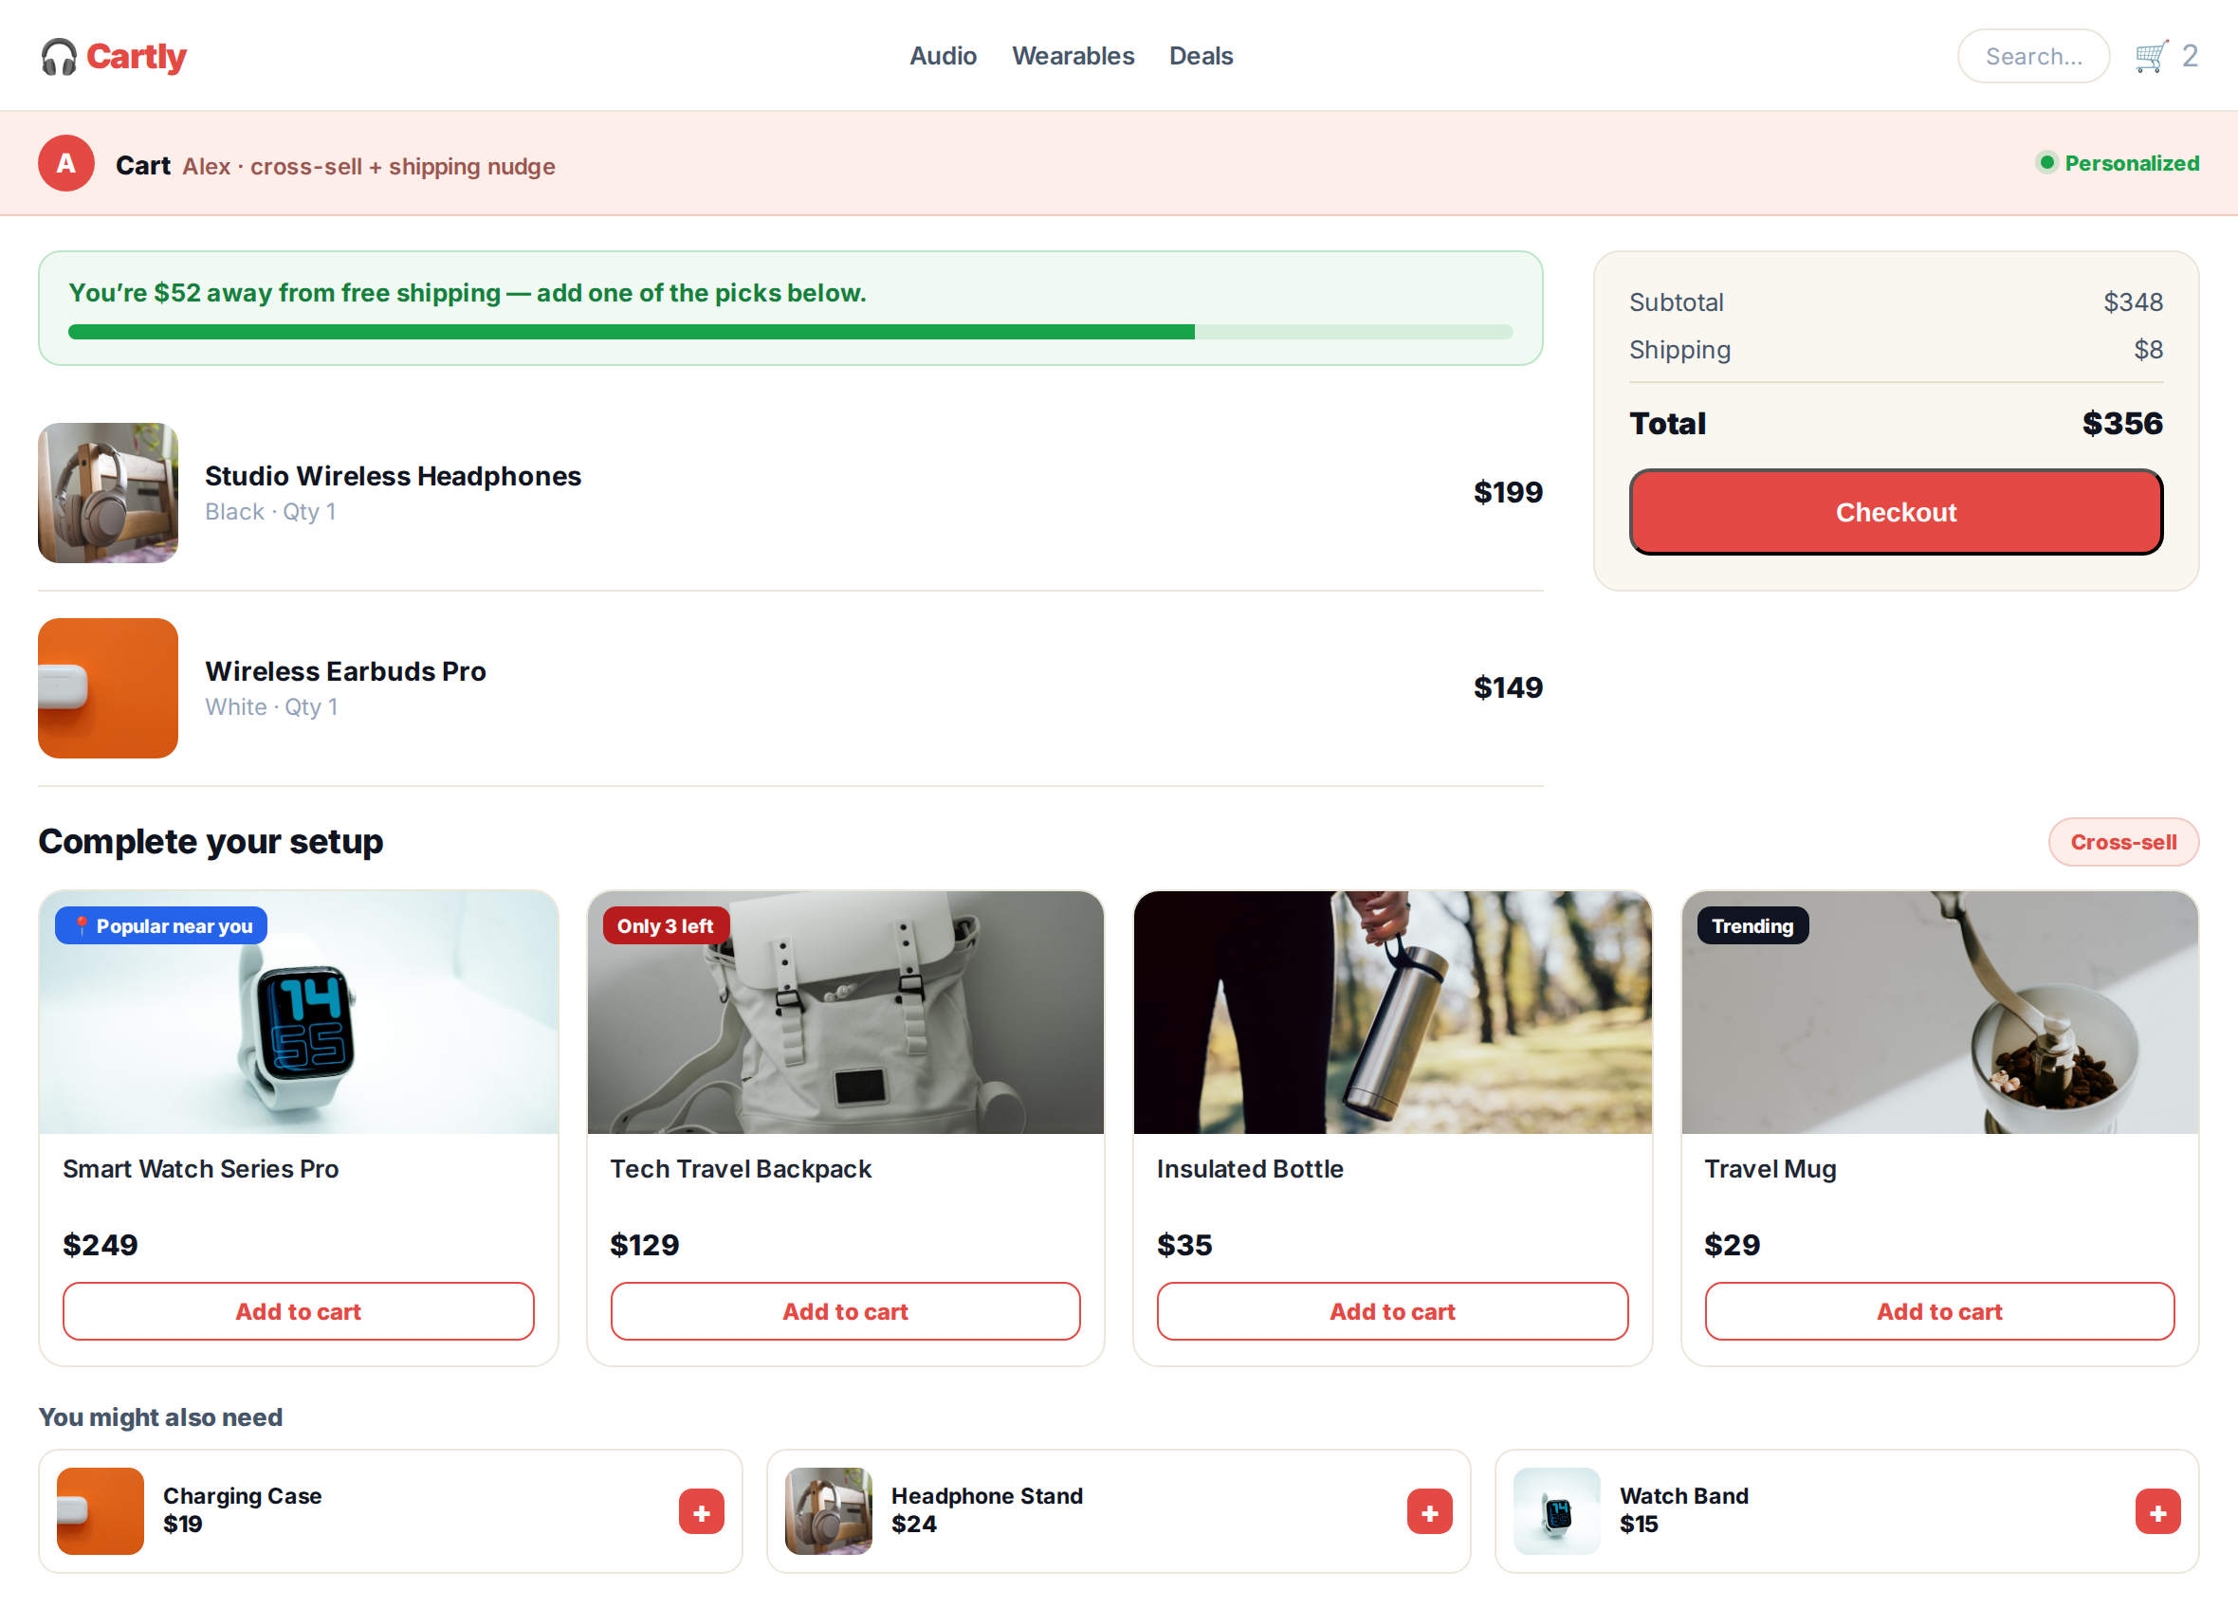Screen dimensions: 2238x1608
Task: Add Tech Travel Backpack to cart
Action: coord(846,1311)
